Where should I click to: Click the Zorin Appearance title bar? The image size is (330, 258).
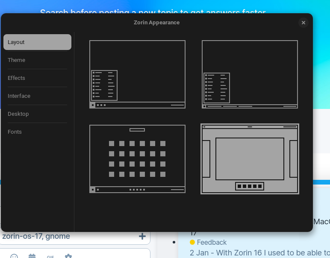[x=156, y=23]
